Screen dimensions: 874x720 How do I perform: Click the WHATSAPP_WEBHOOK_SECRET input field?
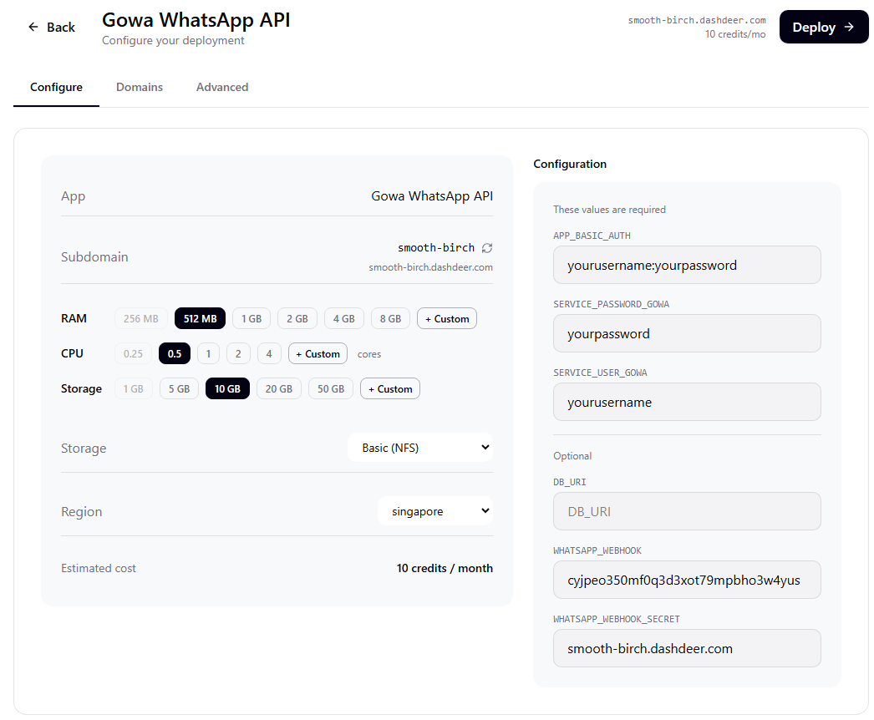[687, 649]
